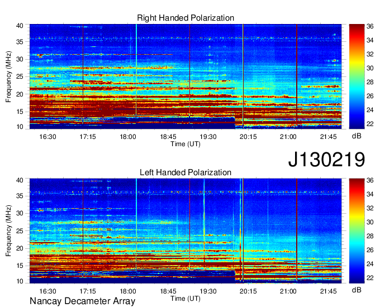Click the 19:30 tick on bottom panel
The image size is (380, 308).
[x=208, y=291]
